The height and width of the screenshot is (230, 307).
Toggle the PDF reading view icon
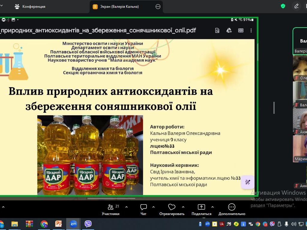pos(241,31)
